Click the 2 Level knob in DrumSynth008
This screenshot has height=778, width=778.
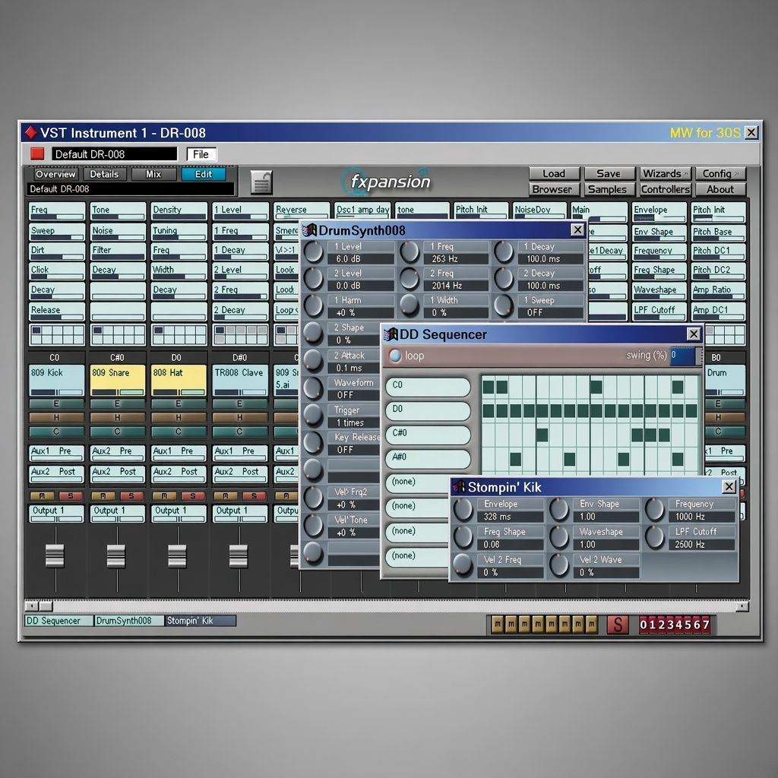click(x=313, y=278)
